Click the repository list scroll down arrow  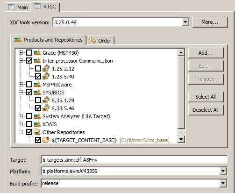pyautogui.click(x=181, y=139)
